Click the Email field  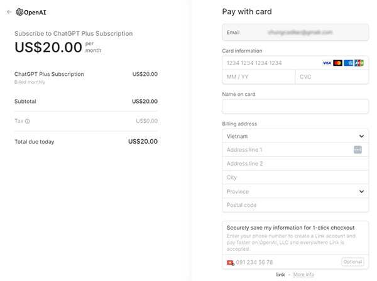(295, 33)
